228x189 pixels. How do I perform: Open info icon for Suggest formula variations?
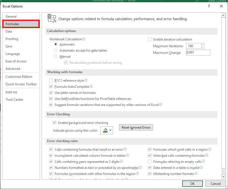pyautogui.click(x=160, y=105)
